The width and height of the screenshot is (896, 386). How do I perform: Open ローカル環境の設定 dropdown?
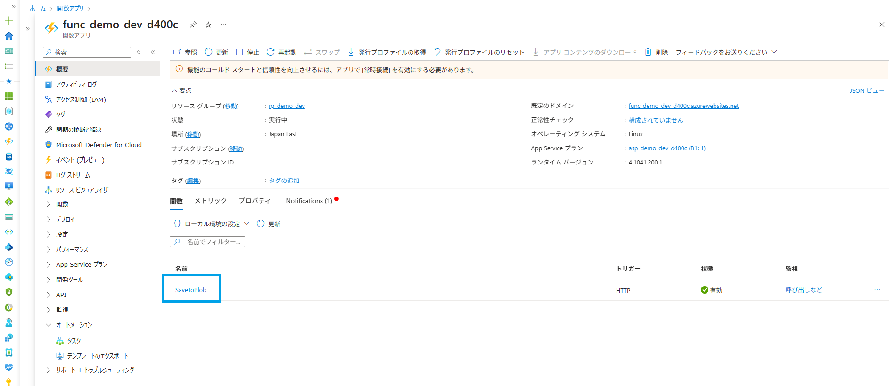point(211,224)
